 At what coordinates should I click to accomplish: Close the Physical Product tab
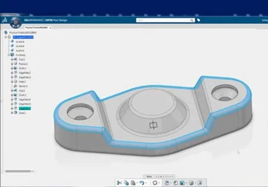tap(50, 28)
